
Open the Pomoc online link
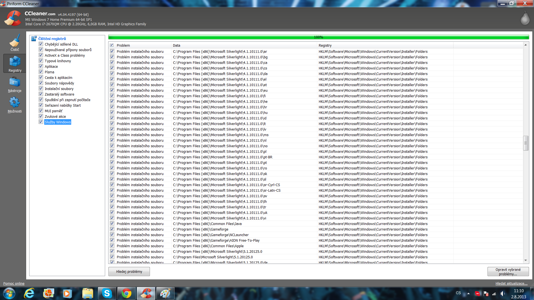pos(14,284)
